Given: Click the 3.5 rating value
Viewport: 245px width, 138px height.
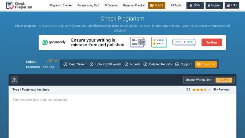Looking at the screenshot, I should [x=188, y=90].
